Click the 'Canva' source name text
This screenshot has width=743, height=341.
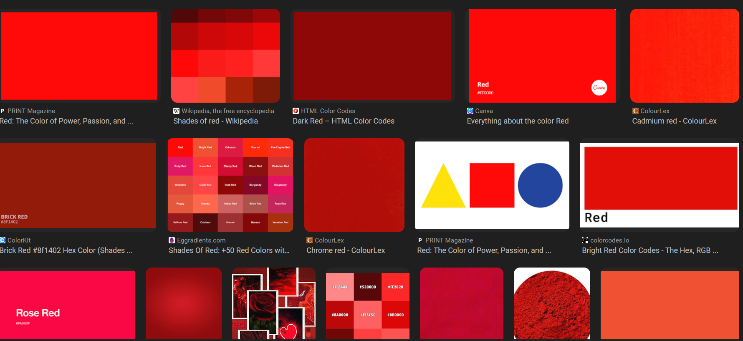[484, 111]
